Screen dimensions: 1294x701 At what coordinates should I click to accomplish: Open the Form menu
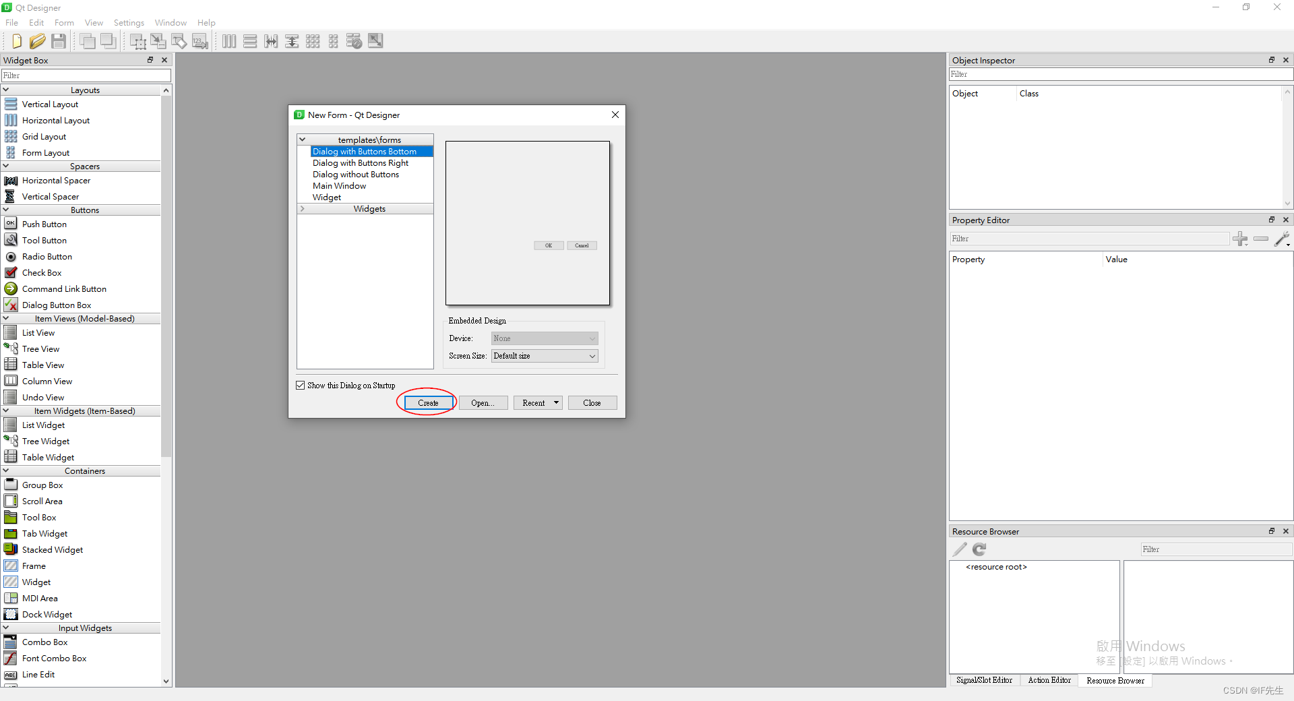(x=64, y=22)
